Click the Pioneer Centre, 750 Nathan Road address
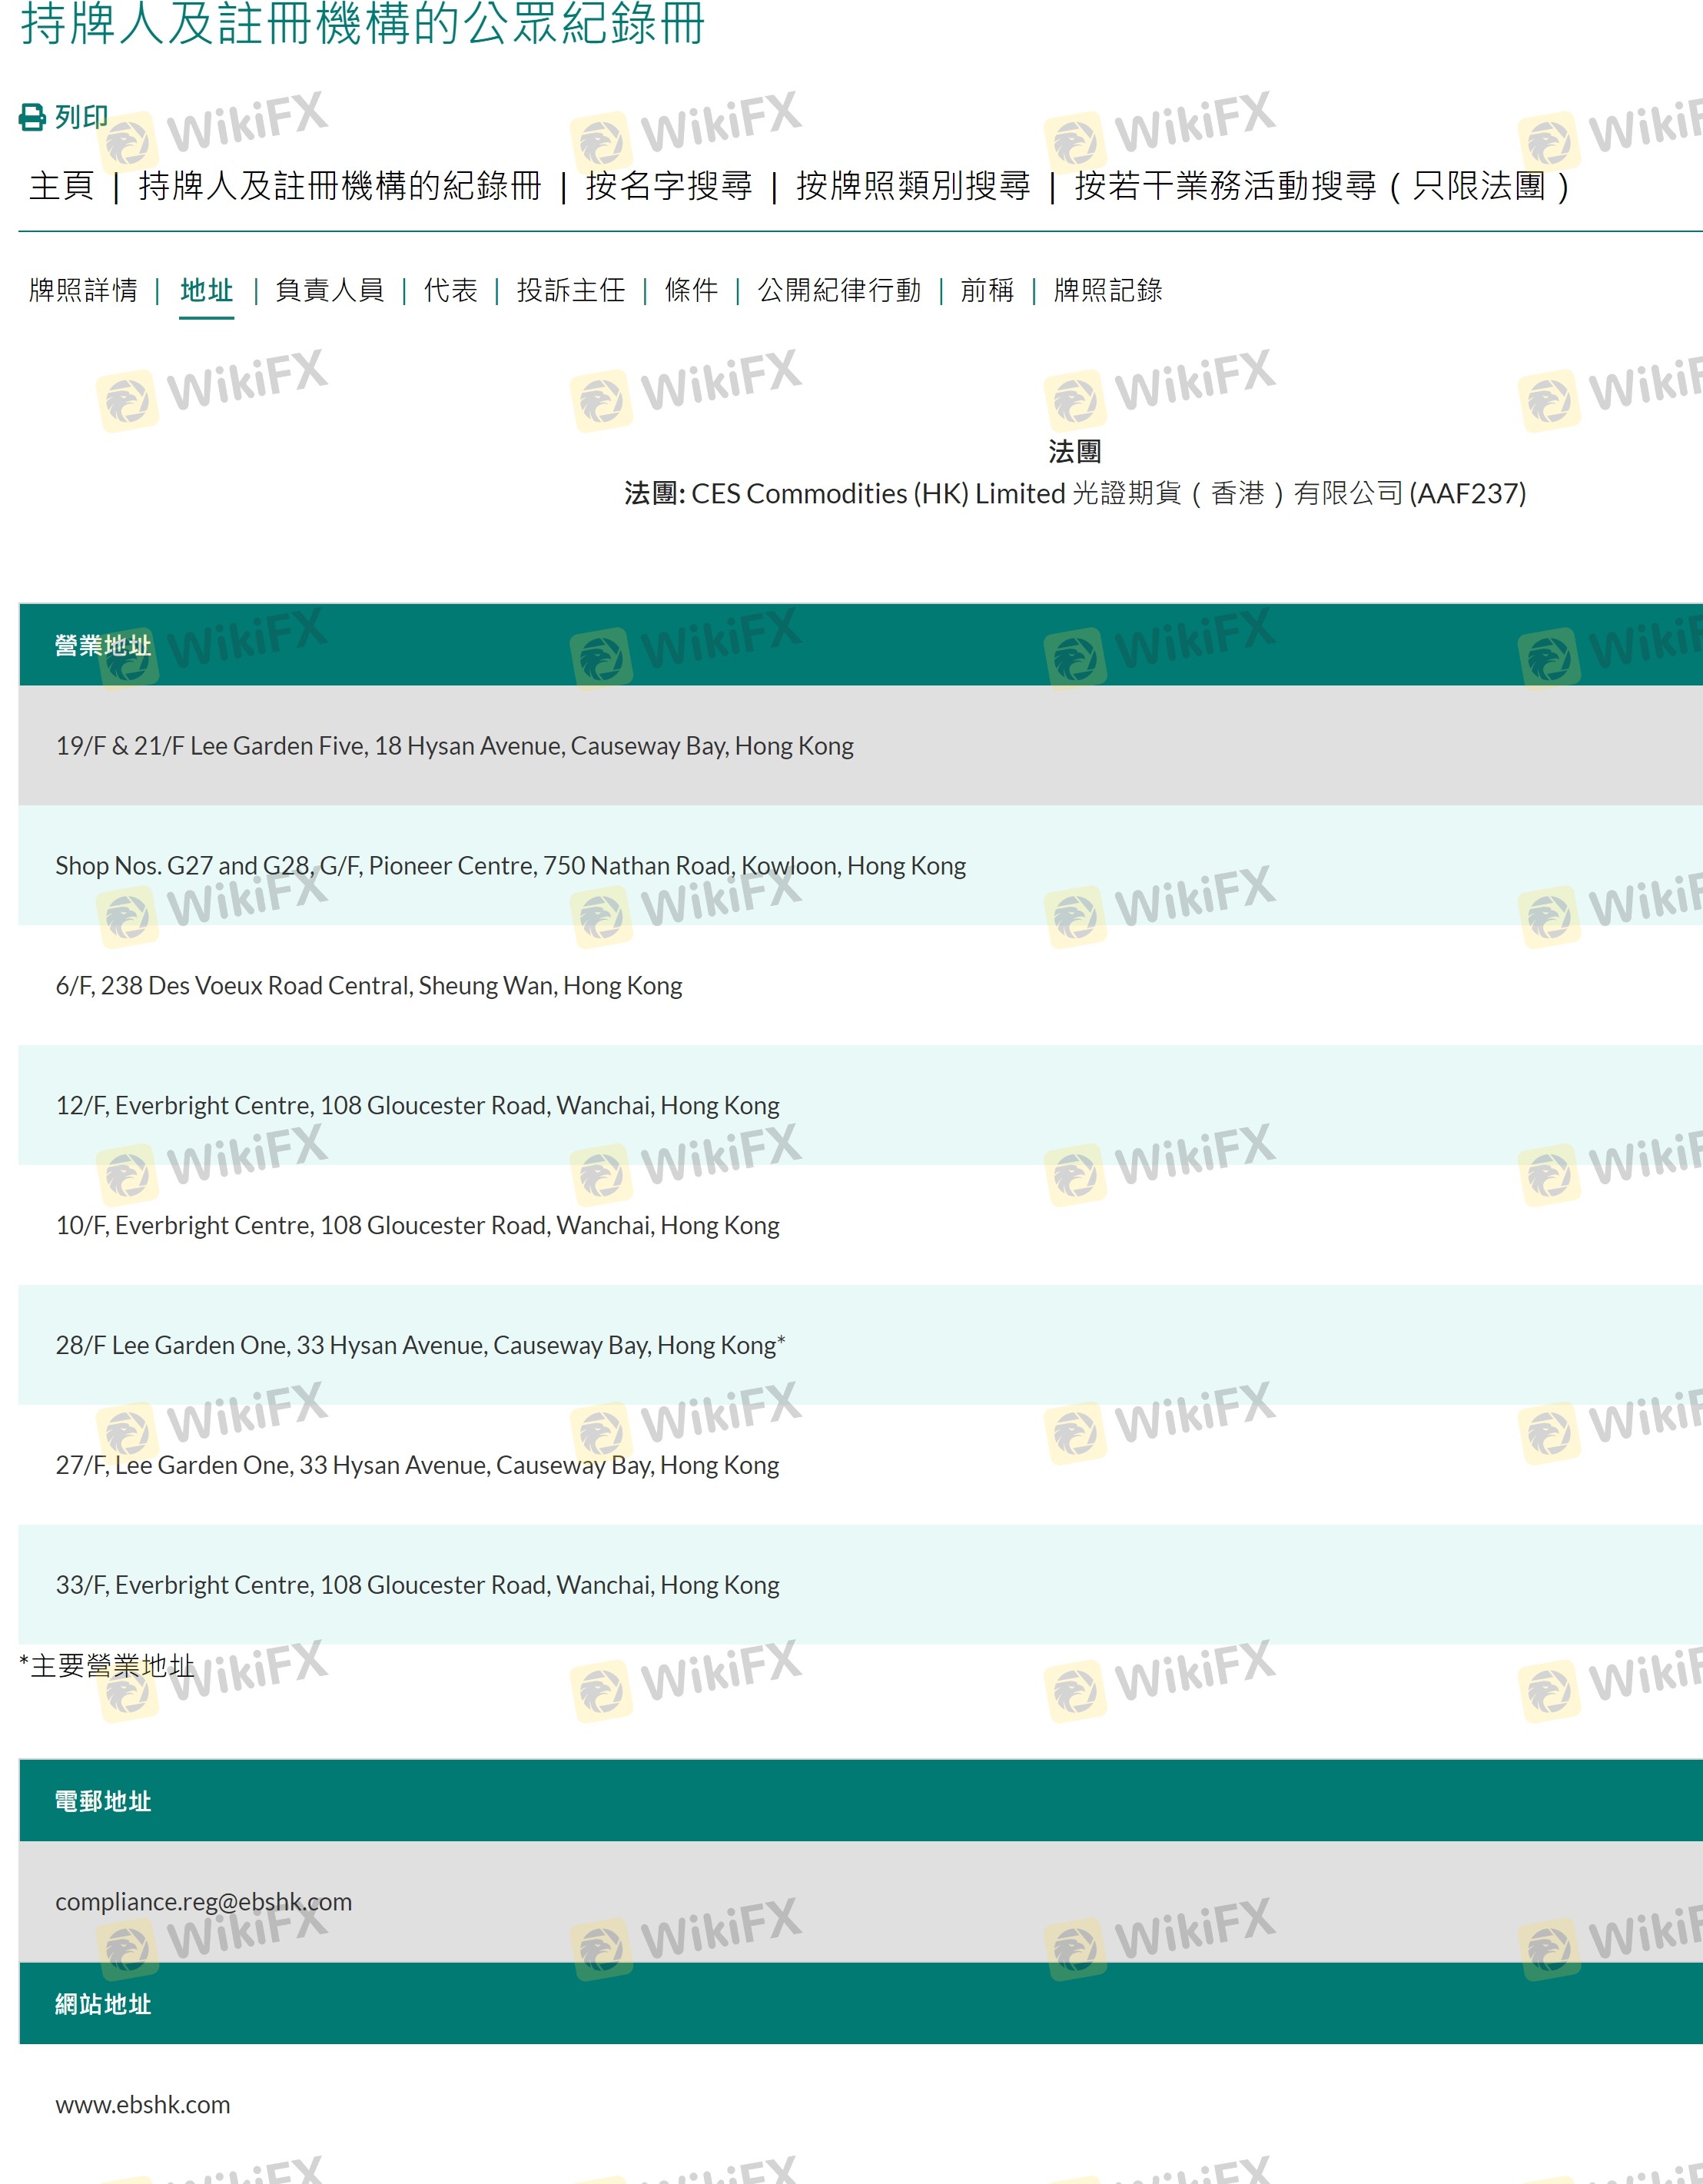The height and width of the screenshot is (2184, 1703). (x=511, y=866)
